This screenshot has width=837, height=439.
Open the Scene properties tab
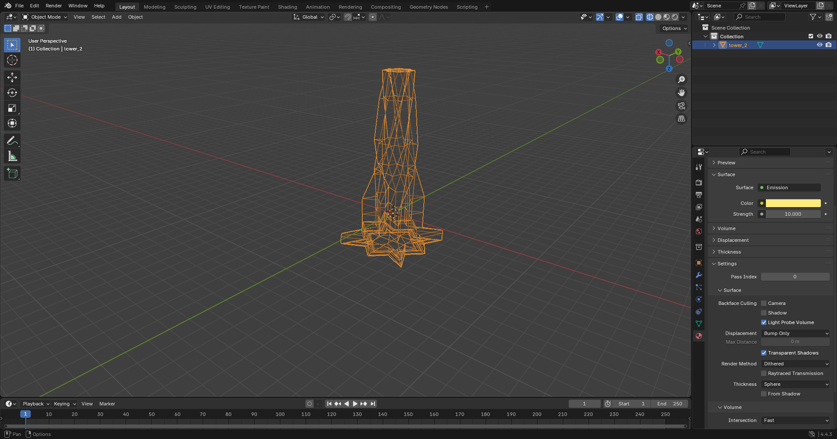tap(699, 219)
